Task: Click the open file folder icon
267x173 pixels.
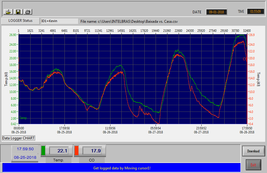Action: [8, 12]
